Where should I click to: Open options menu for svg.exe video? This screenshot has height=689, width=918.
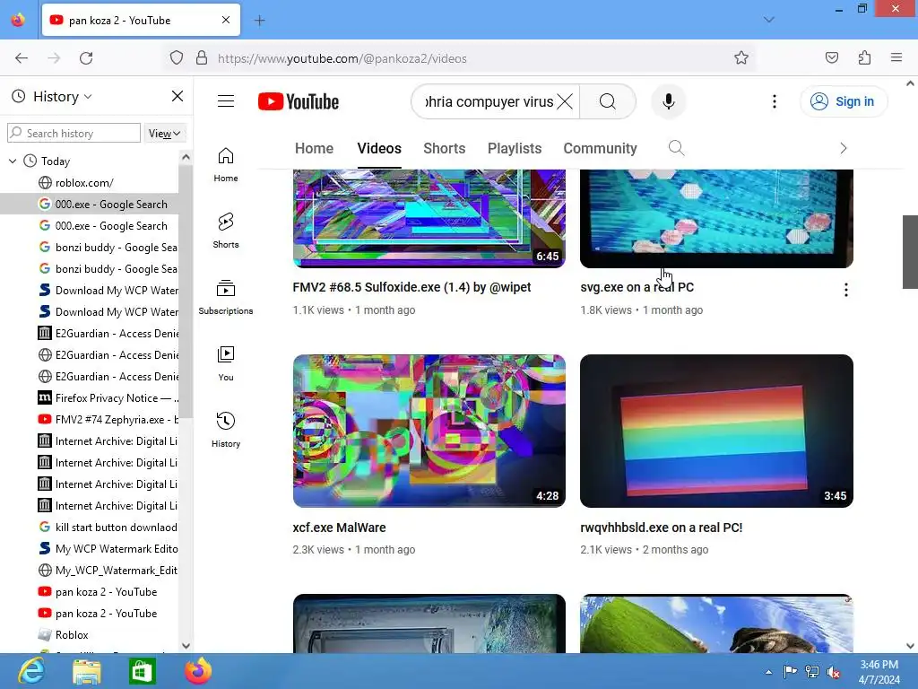click(x=846, y=290)
